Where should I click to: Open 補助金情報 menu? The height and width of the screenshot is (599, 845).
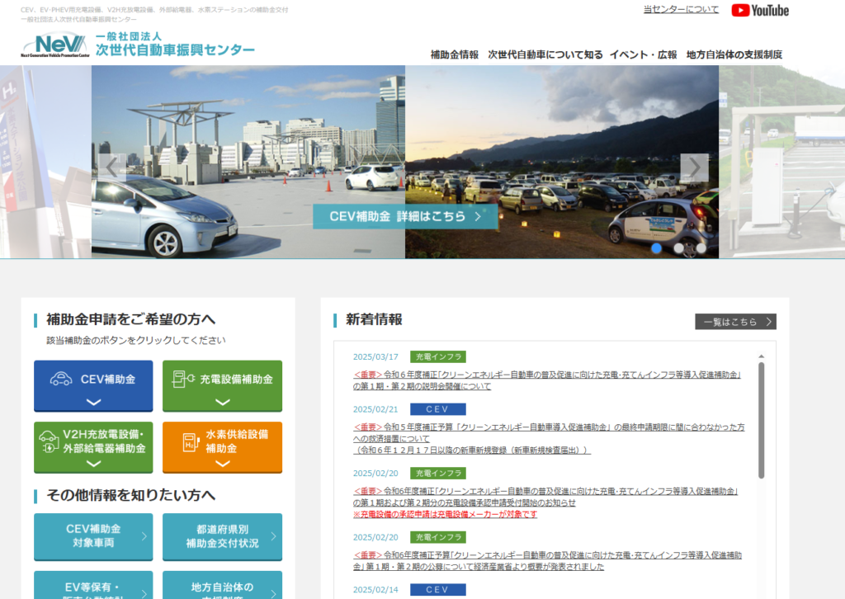point(455,54)
